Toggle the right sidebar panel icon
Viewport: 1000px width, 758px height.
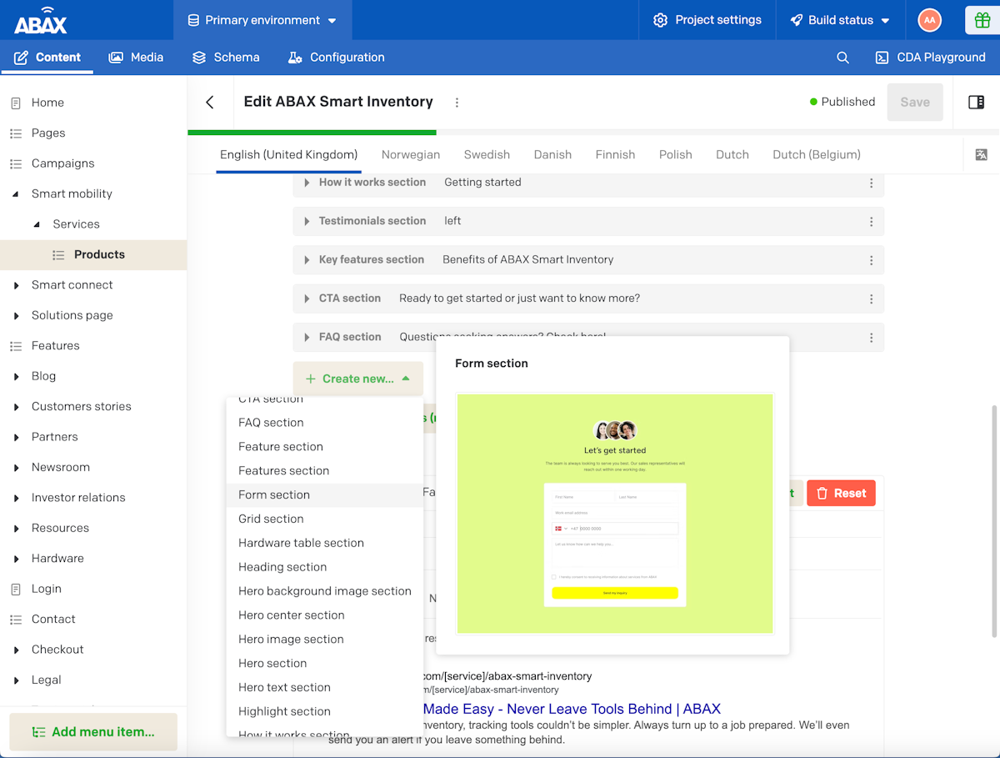tap(976, 102)
